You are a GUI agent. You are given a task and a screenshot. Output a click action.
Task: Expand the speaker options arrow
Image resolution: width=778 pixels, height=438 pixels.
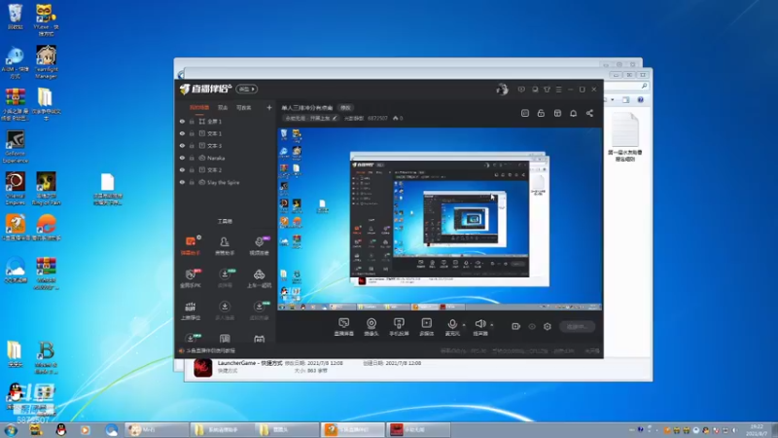click(x=492, y=325)
